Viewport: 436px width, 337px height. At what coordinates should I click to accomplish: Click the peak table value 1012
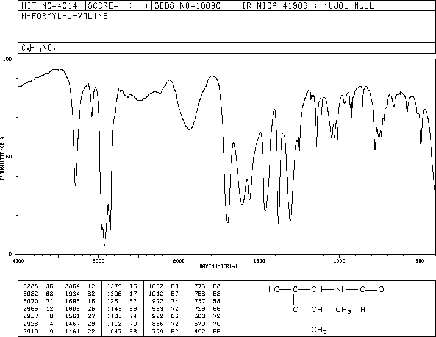tap(156, 293)
